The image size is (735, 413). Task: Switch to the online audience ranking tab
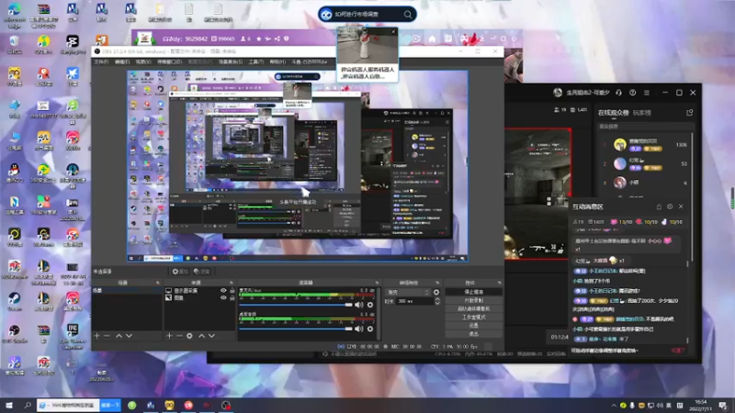(613, 112)
